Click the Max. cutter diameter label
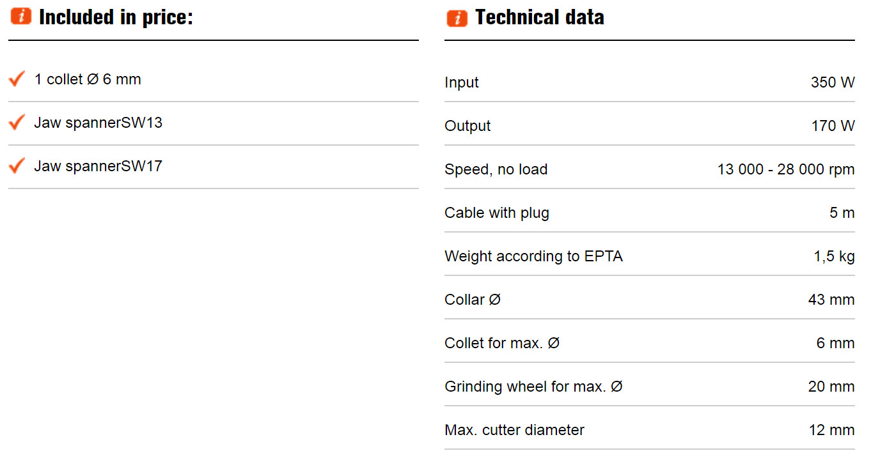 tap(515, 430)
